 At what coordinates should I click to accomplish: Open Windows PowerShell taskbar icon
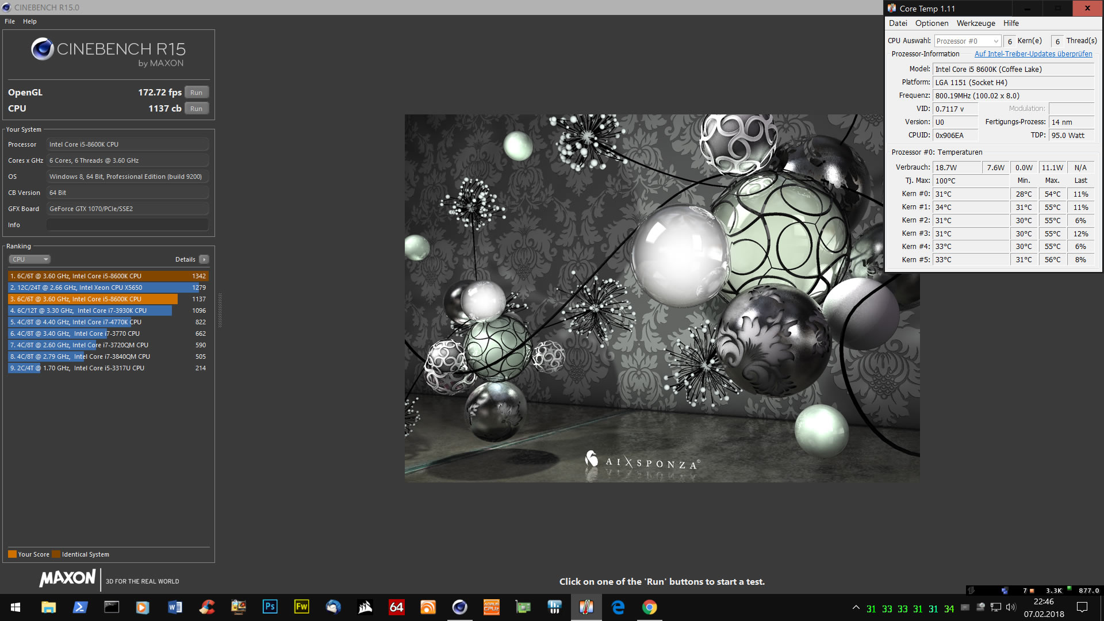(x=80, y=607)
